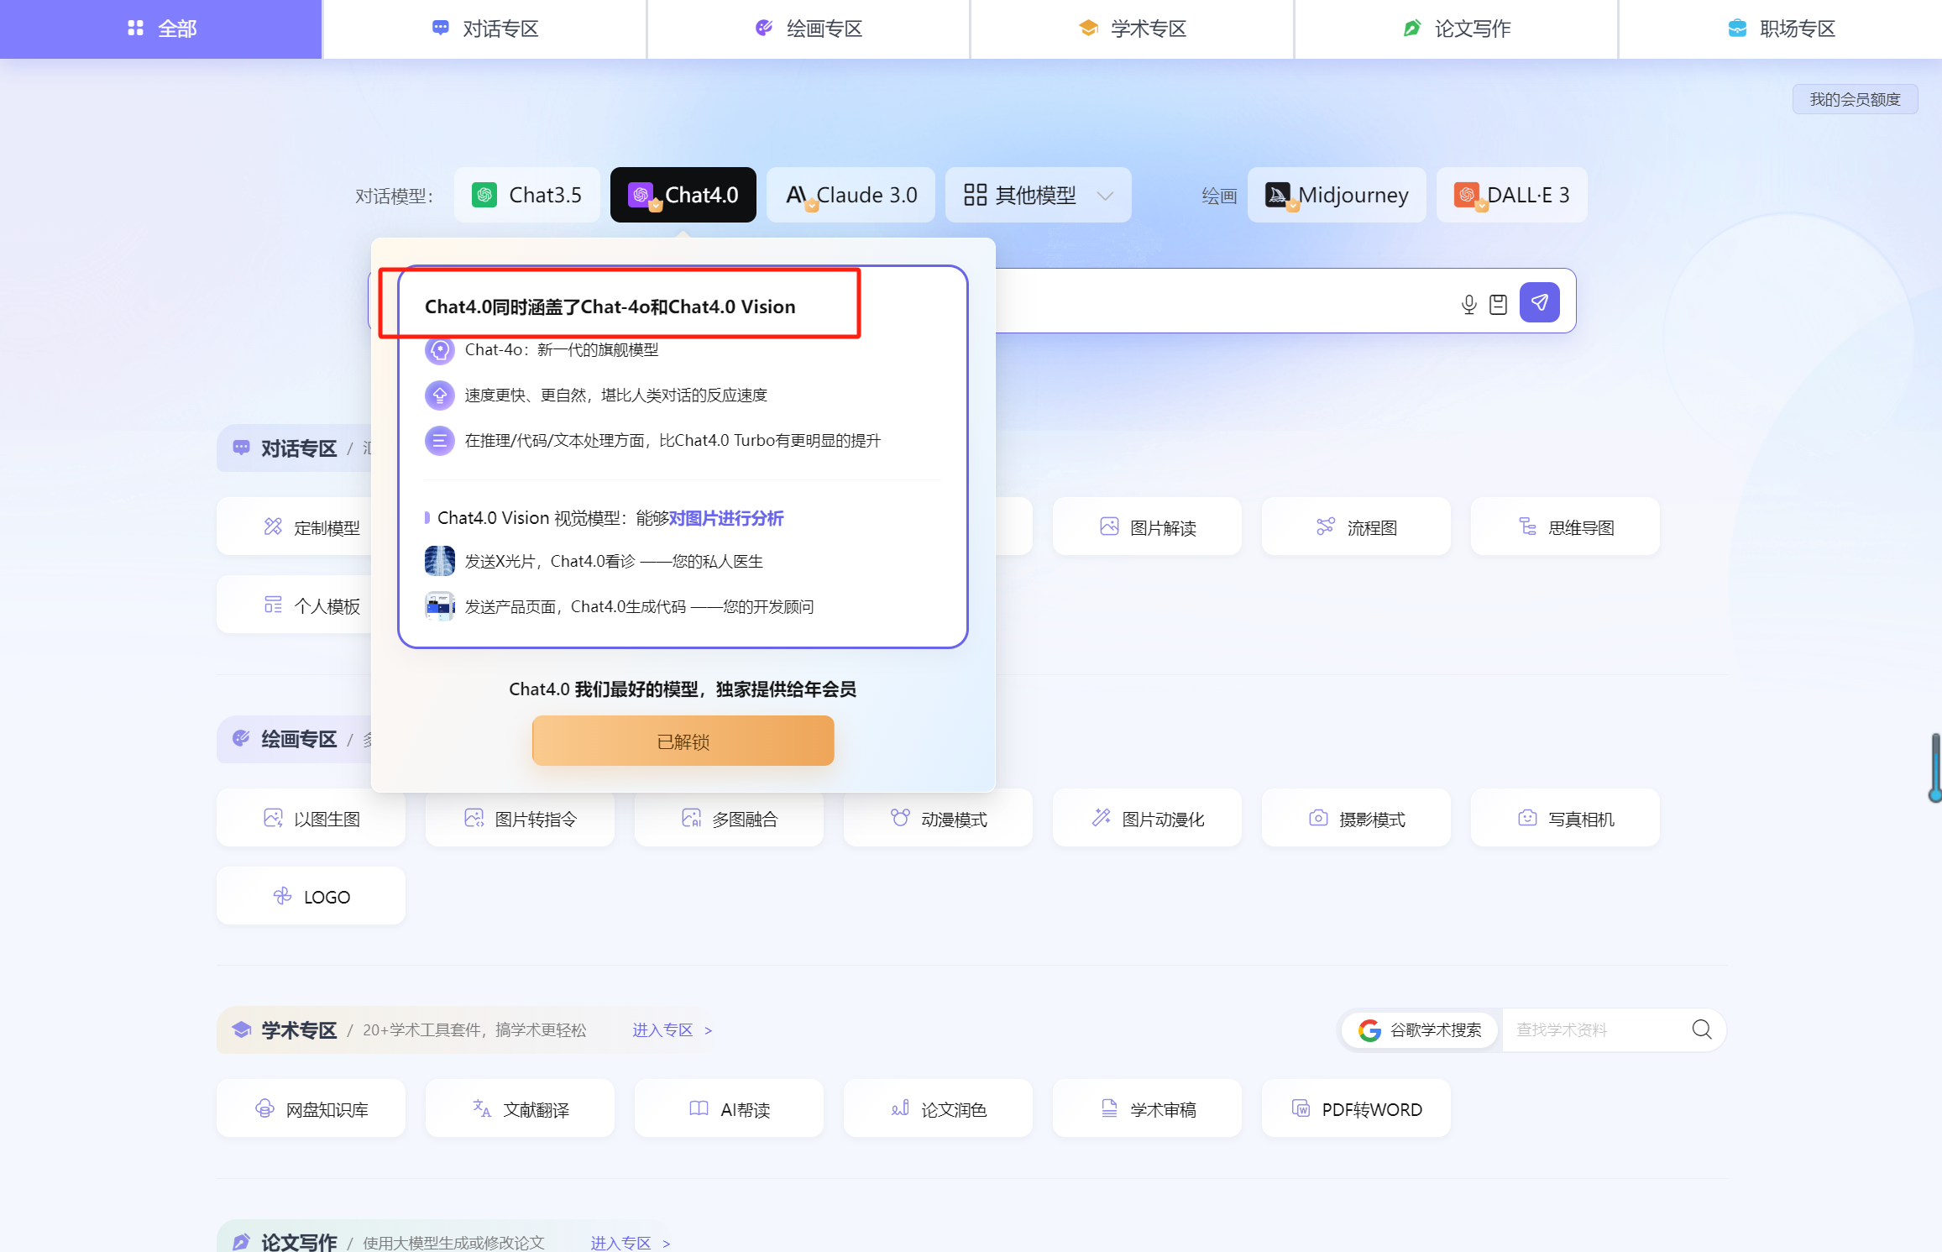1942x1252 pixels.
Task: Open the 对图片进行分析 link in the popup
Action: [x=727, y=518]
